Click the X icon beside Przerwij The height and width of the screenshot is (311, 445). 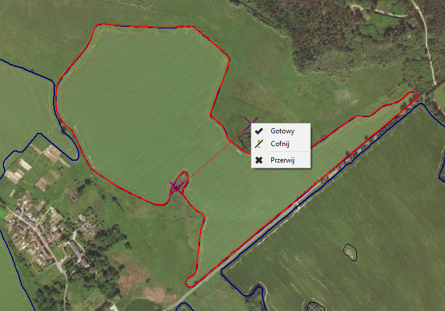[258, 160]
